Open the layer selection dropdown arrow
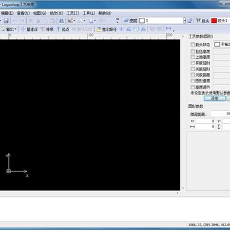 coord(185,20)
